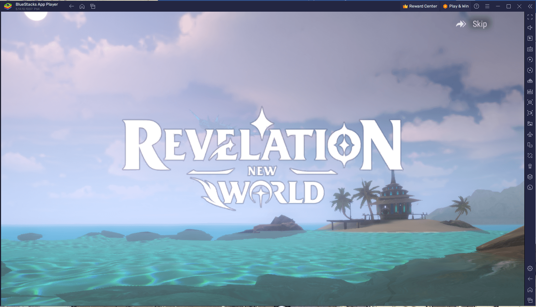Toggle the airplane mode icon
This screenshot has width=536, height=307.
click(x=530, y=134)
